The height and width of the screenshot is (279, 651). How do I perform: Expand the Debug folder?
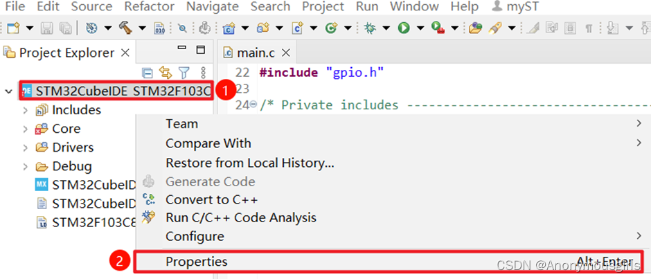tap(25, 166)
